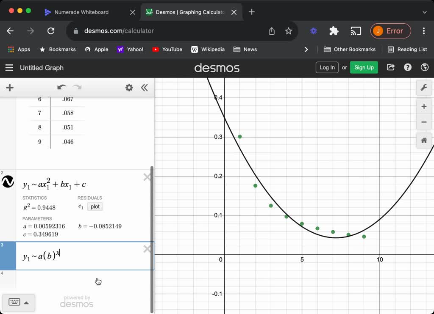Open the language selector globe icon

tap(425, 67)
